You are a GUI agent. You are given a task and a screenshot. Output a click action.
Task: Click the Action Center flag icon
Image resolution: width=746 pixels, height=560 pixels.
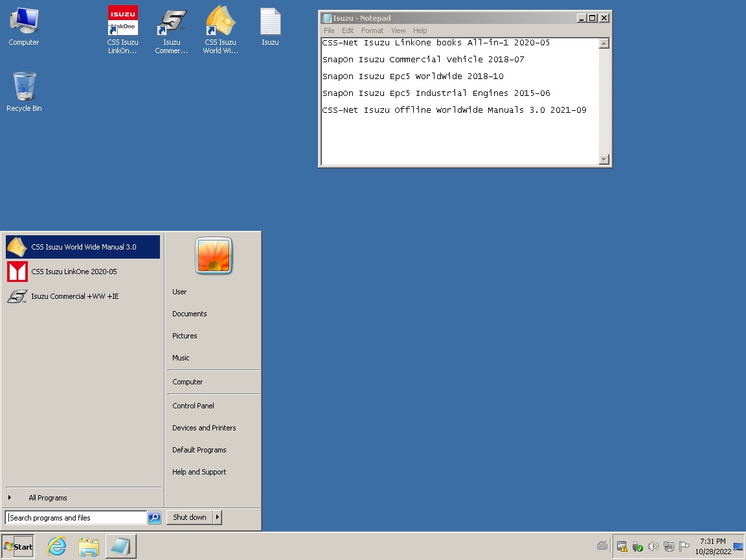pyautogui.click(x=684, y=546)
